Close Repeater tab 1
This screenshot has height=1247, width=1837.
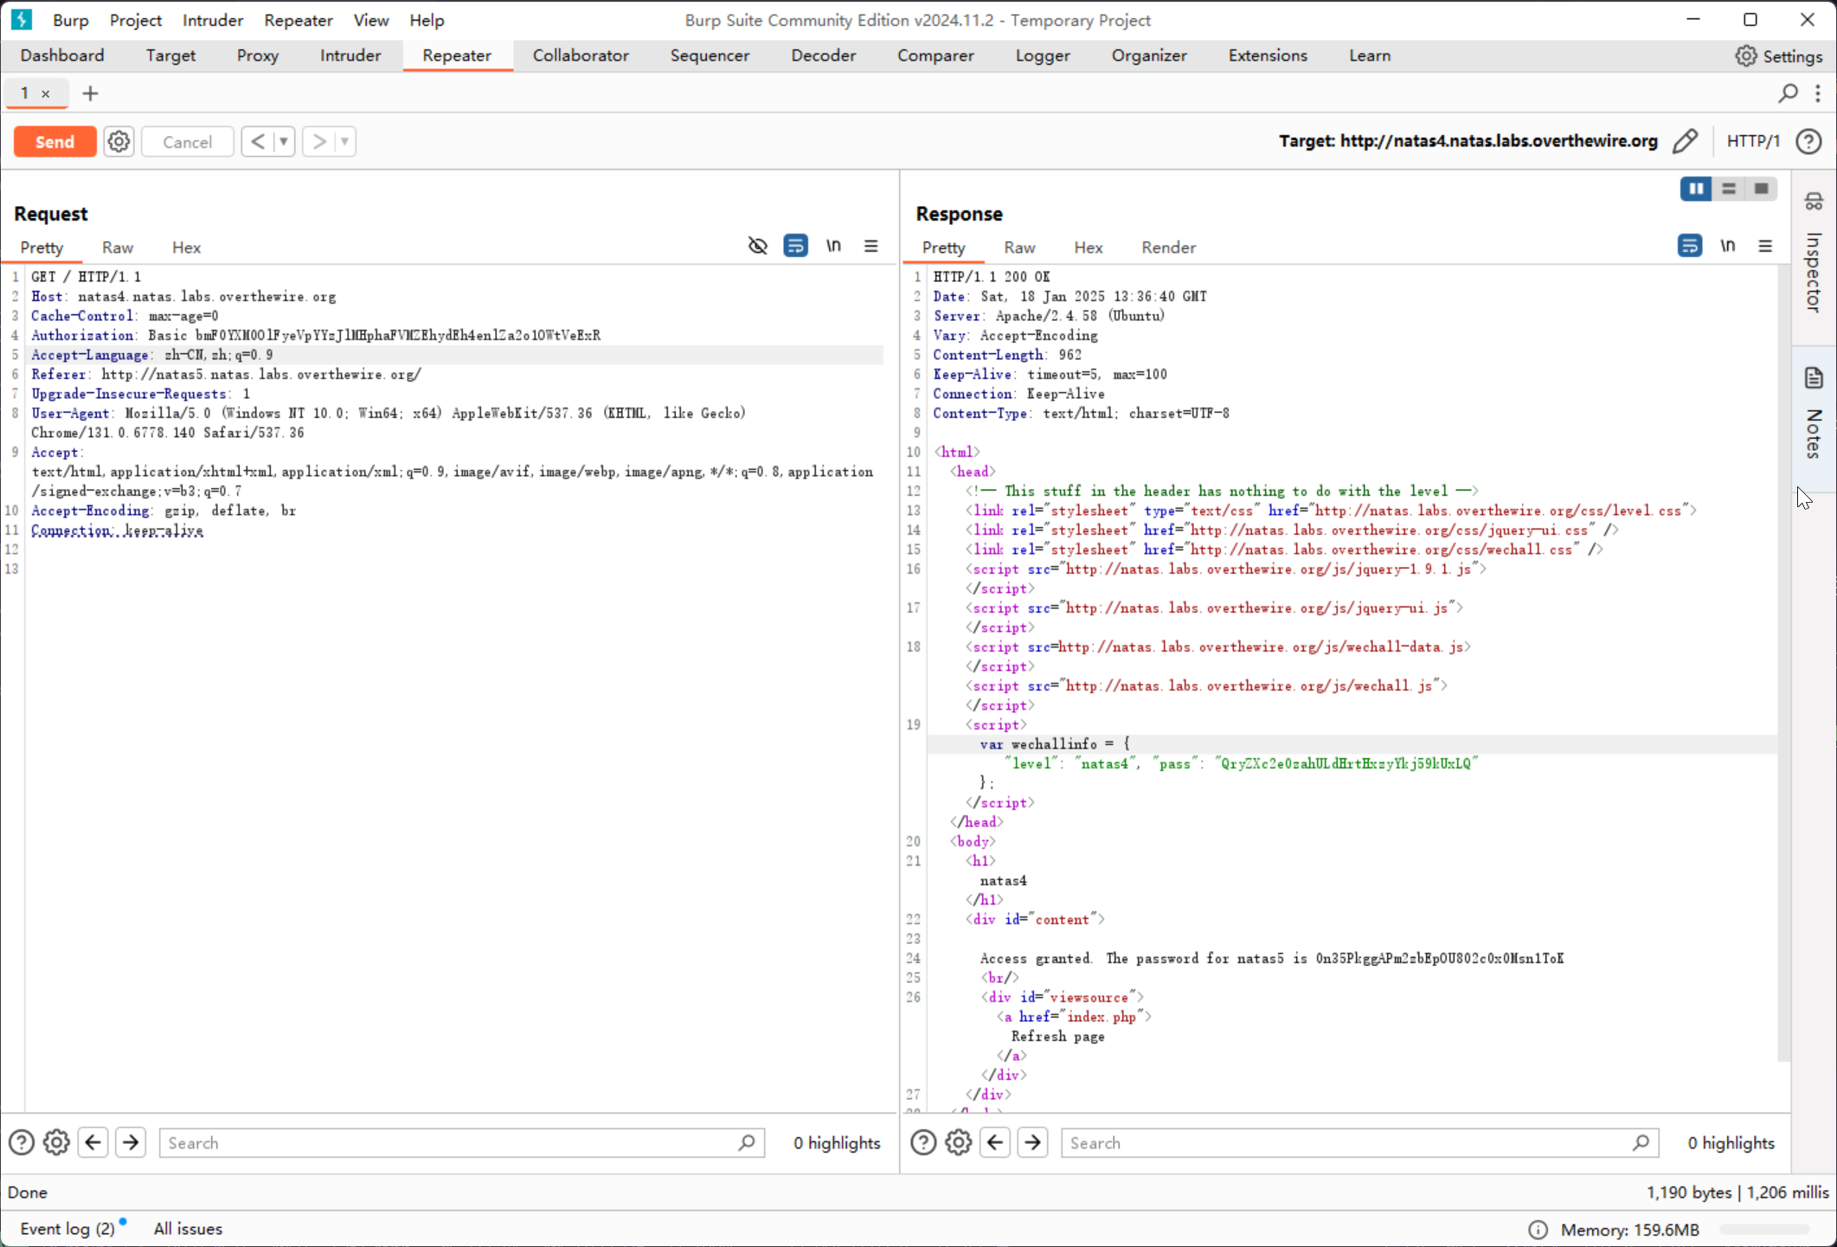pos(46,93)
